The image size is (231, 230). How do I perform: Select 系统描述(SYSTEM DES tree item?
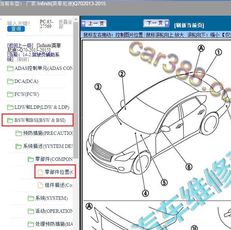pos(48,146)
